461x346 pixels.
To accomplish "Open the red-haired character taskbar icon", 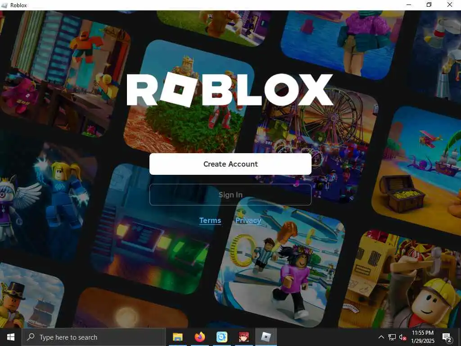I will coord(244,337).
